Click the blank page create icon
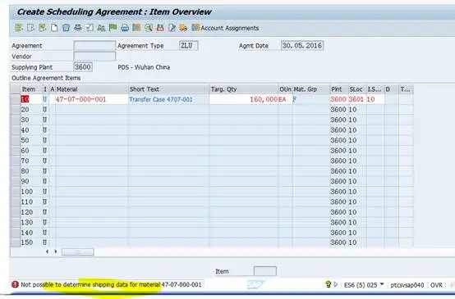Viewport: 455px width, 299px height. click(x=54, y=28)
